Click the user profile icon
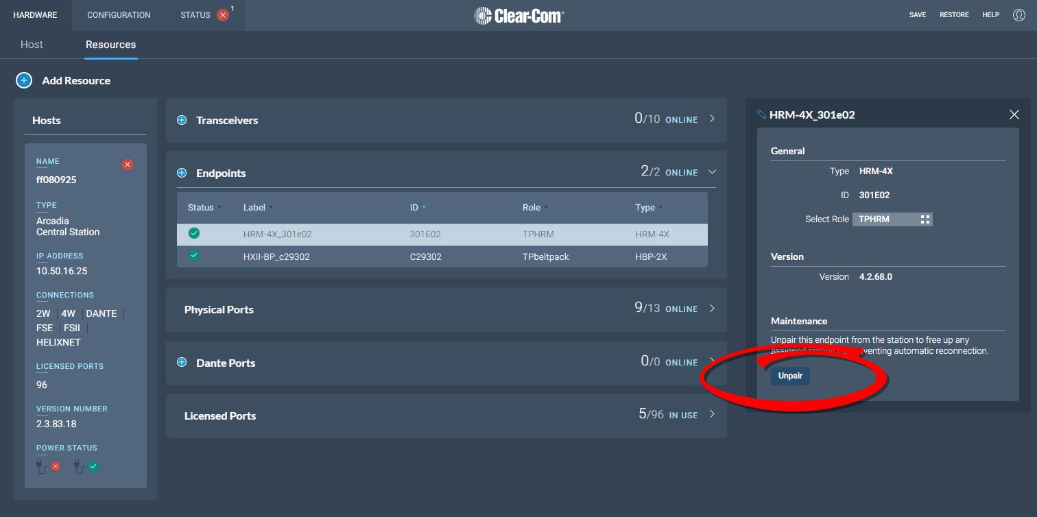 [x=1018, y=14]
